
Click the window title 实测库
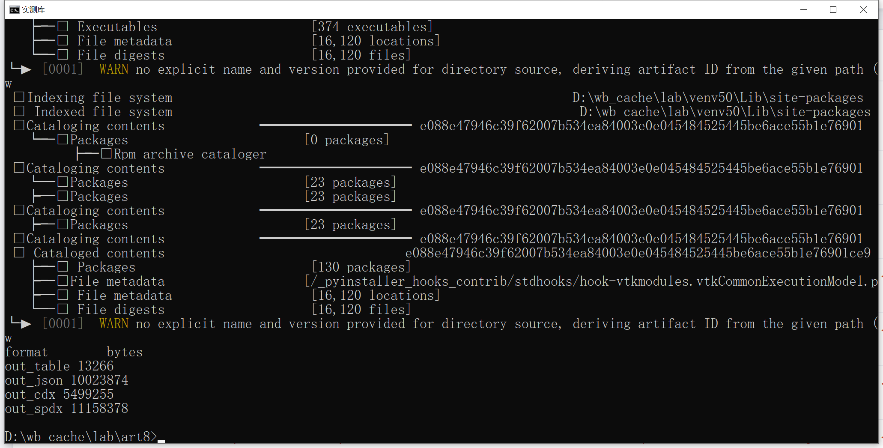pyautogui.click(x=33, y=9)
